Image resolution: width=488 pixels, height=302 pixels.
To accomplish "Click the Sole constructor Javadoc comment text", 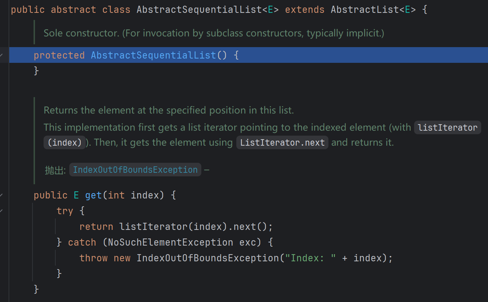I will click(x=213, y=33).
